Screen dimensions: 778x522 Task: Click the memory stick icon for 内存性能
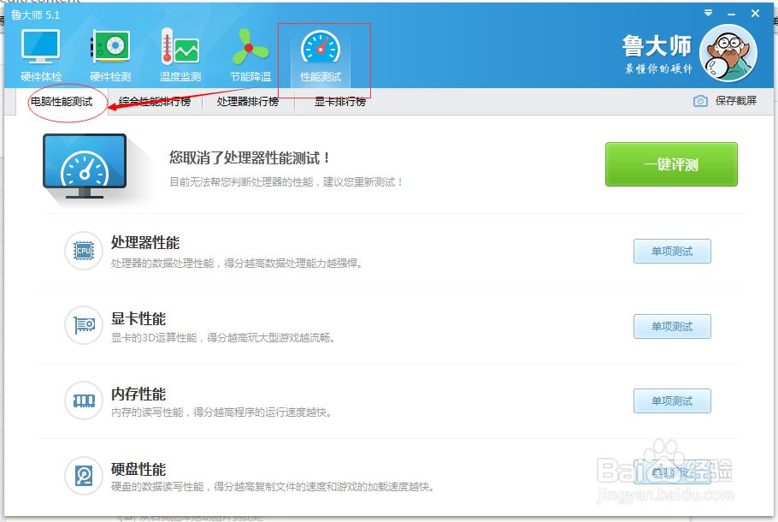point(84,400)
